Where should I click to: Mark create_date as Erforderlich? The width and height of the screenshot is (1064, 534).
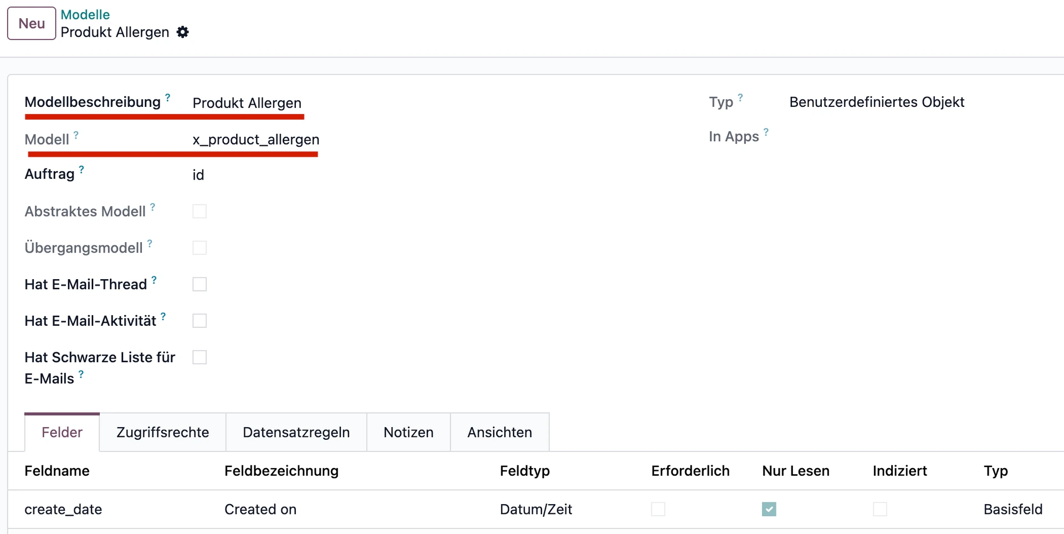click(658, 509)
